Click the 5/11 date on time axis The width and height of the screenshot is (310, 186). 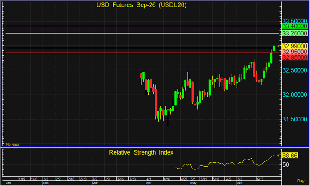204,179
